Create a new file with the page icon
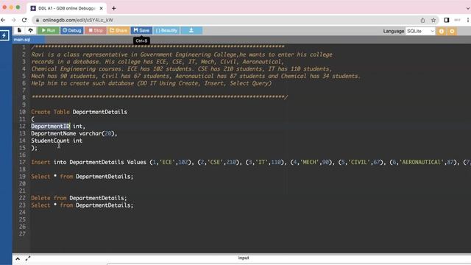The height and width of the screenshot is (265, 471). pyautogui.click(x=19, y=30)
